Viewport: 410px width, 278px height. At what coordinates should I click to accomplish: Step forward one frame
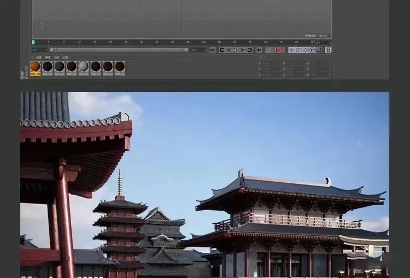point(242,50)
